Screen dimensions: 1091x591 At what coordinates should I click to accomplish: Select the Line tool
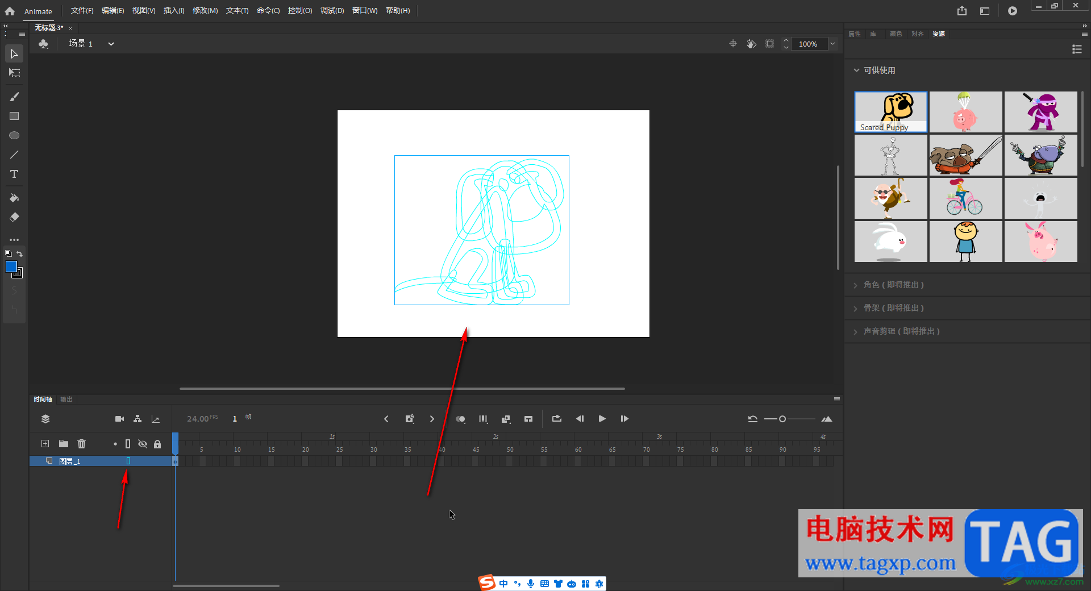coord(14,155)
